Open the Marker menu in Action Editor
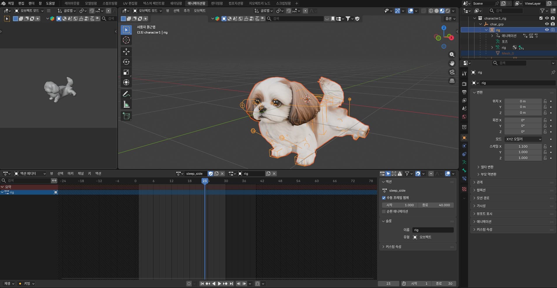This screenshot has width=557, height=288. point(71,174)
